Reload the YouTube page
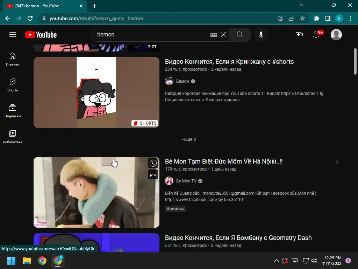 (30, 18)
